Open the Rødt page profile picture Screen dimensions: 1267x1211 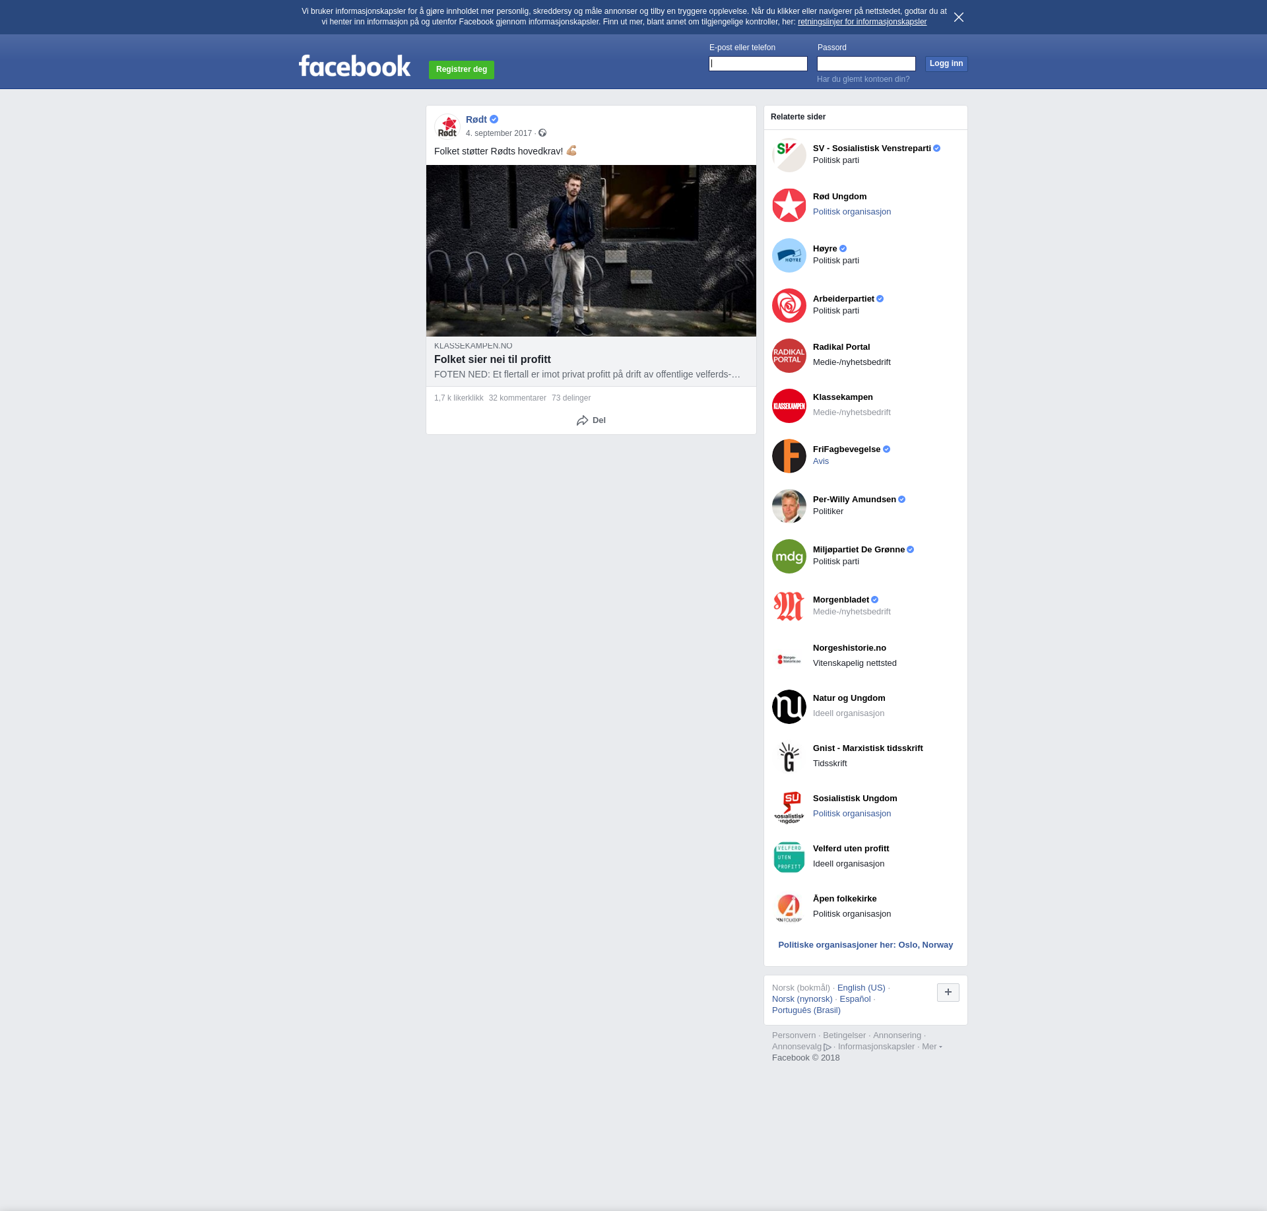[x=447, y=126]
